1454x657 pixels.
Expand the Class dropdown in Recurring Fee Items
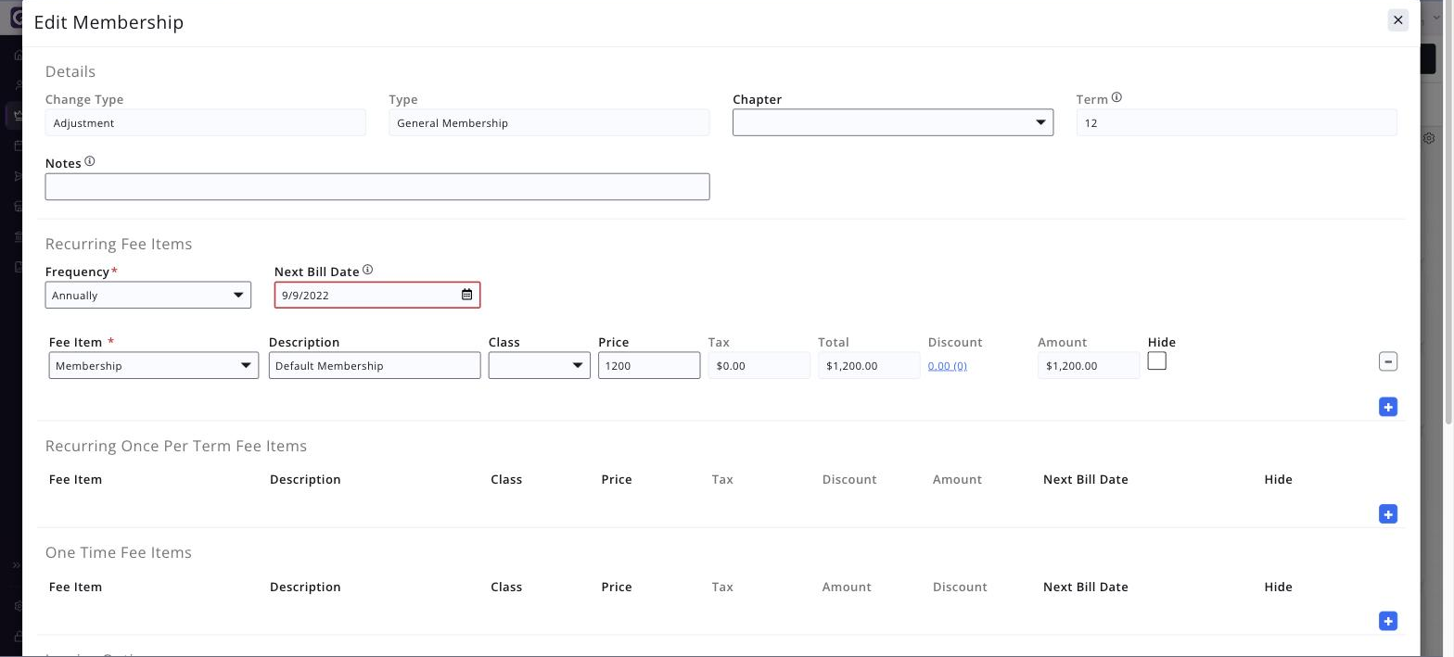click(x=540, y=365)
